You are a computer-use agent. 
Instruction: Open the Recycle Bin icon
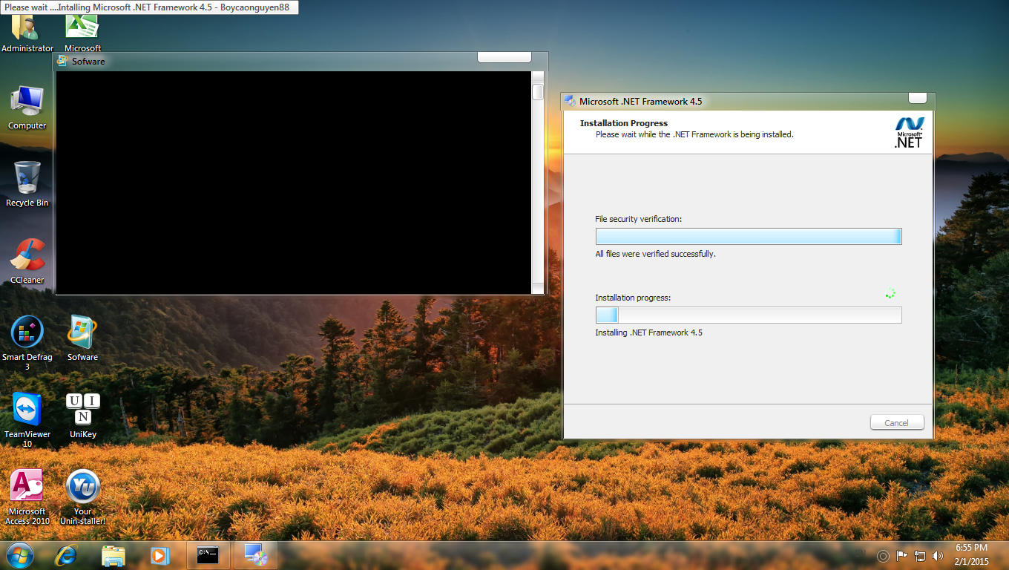pos(27,185)
